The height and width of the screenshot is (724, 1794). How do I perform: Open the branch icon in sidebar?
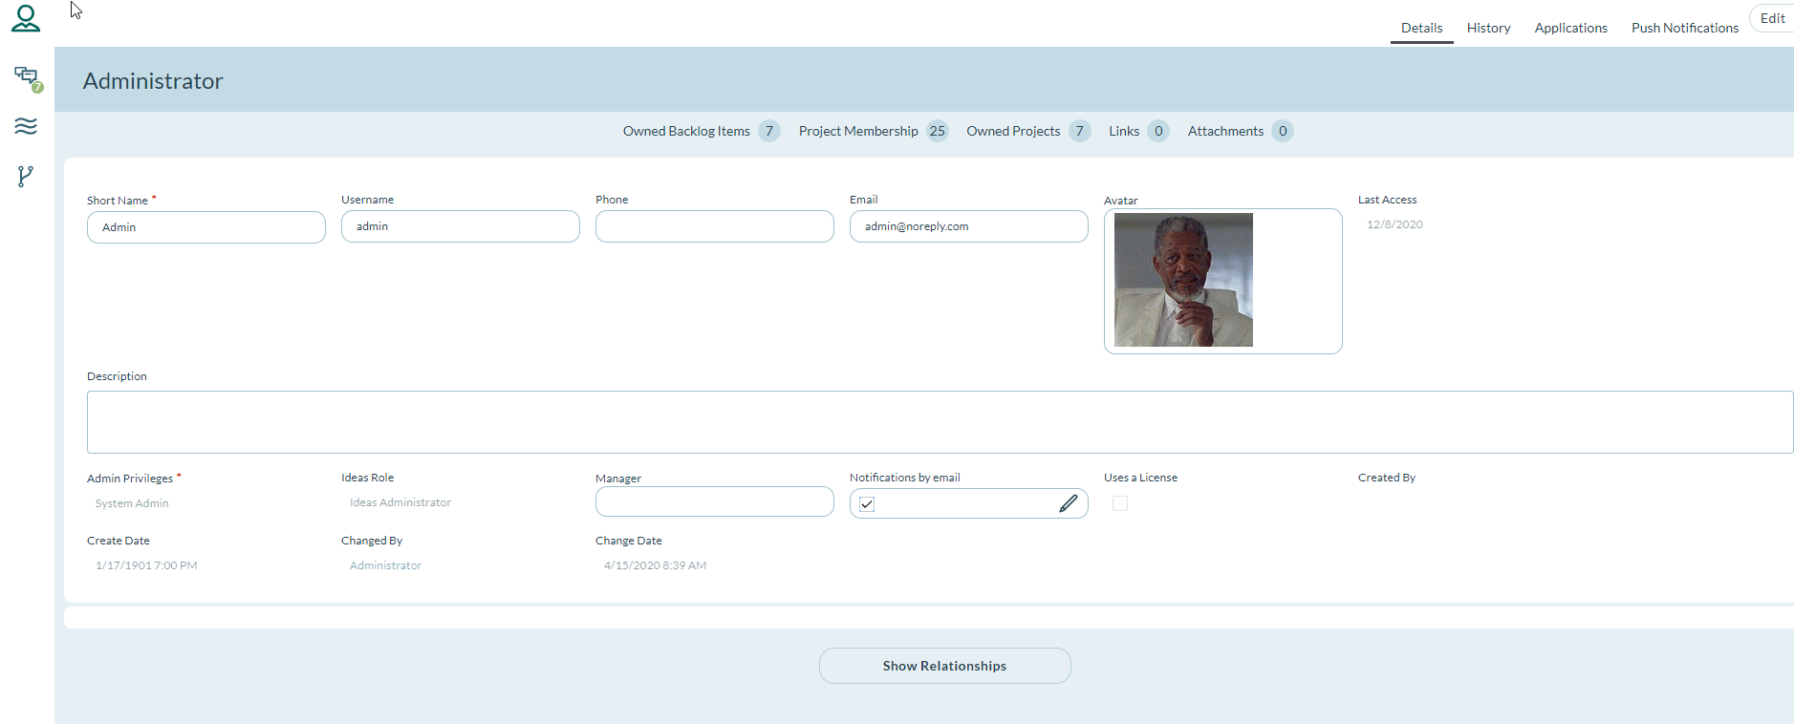point(26,176)
